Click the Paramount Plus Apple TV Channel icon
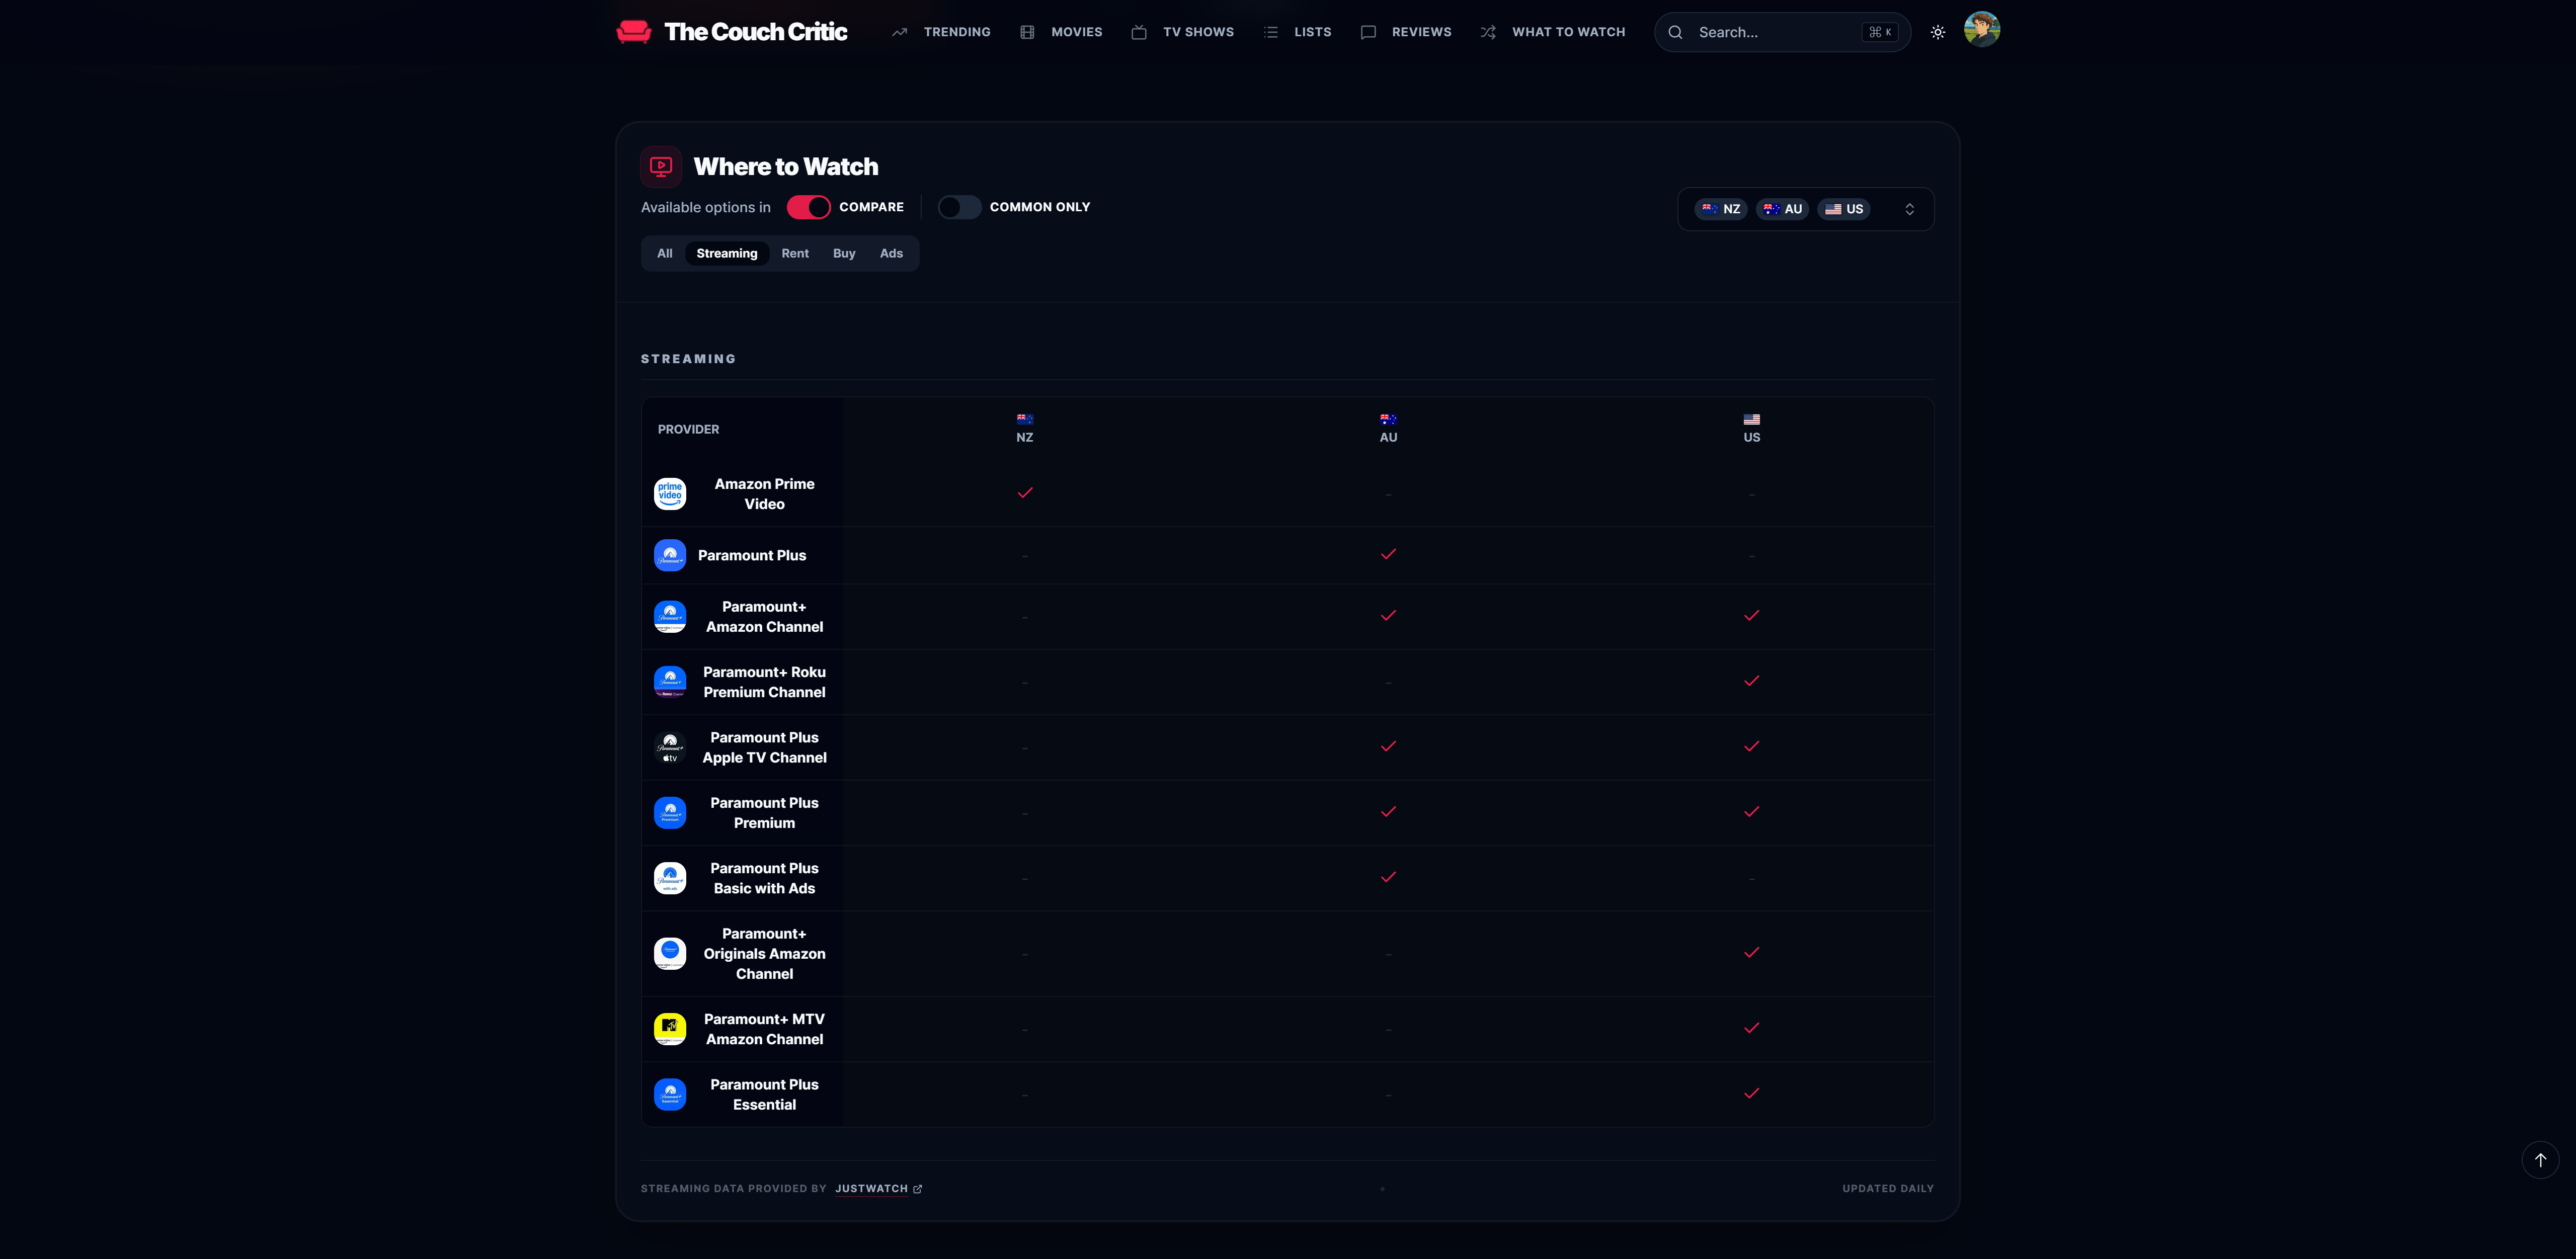 click(x=670, y=748)
